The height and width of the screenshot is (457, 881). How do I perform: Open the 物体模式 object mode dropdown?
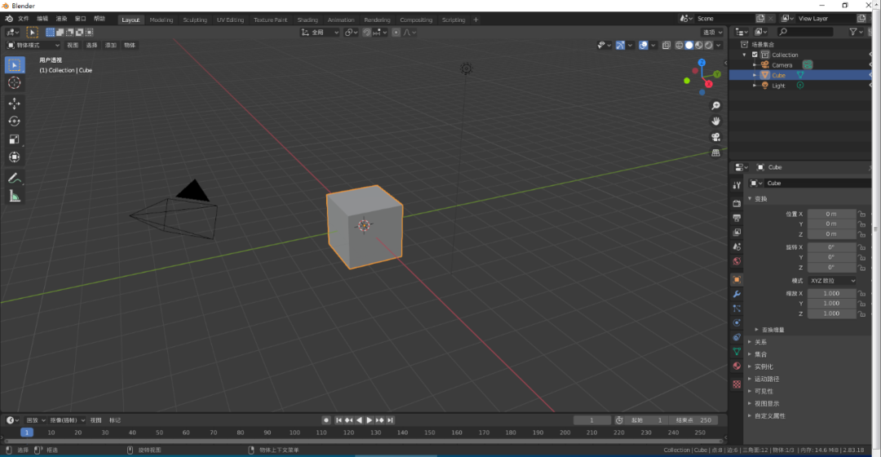pyautogui.click(x=33, y=46)
